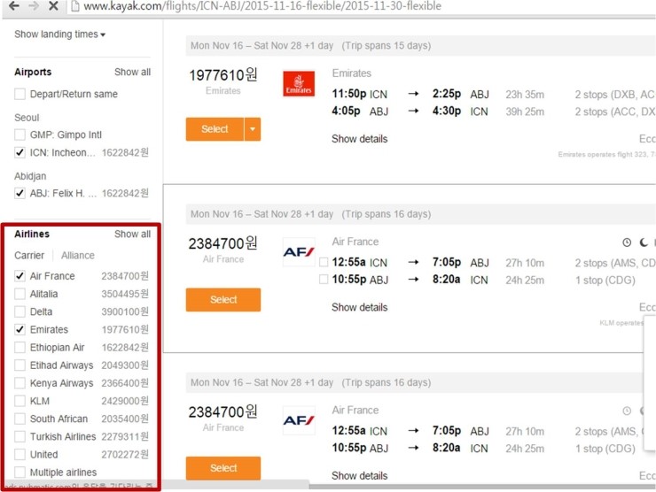Uncheck the Air France airline filter
This screenshot has height=492, width=656.
pyautogui.click(x=20, y=276)
